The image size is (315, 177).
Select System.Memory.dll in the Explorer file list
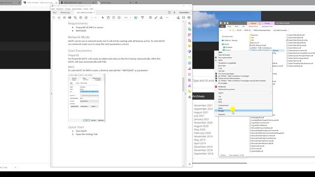pos(294,48)
